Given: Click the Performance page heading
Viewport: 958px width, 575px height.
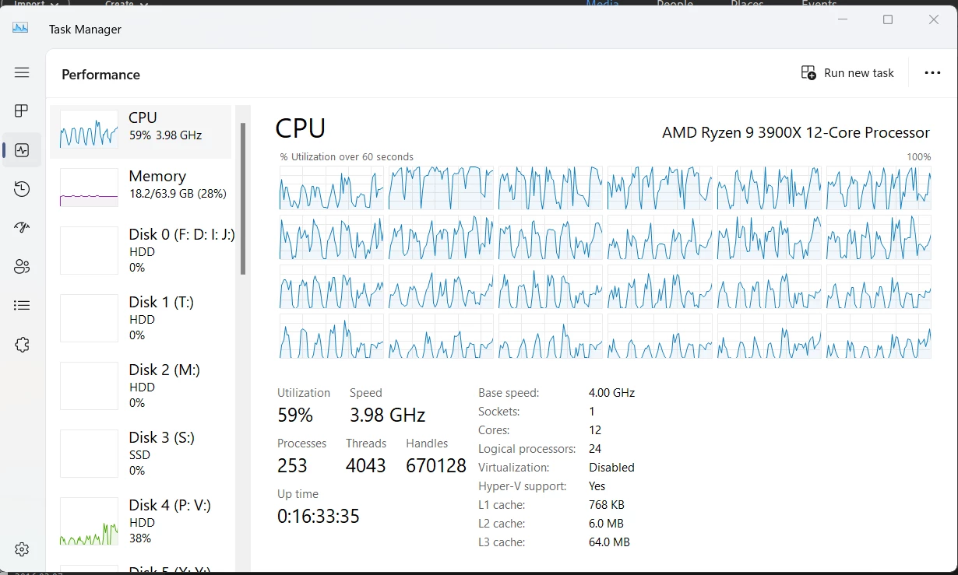Looking at the screenshot, I should (x=100, y=75).
